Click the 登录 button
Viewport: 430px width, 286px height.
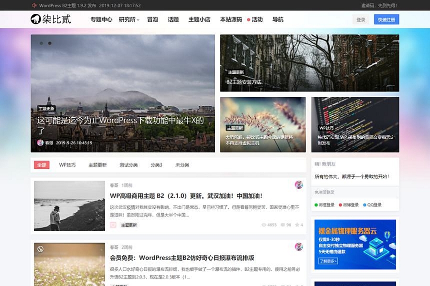pyautogui.click(x=361, y=20)
